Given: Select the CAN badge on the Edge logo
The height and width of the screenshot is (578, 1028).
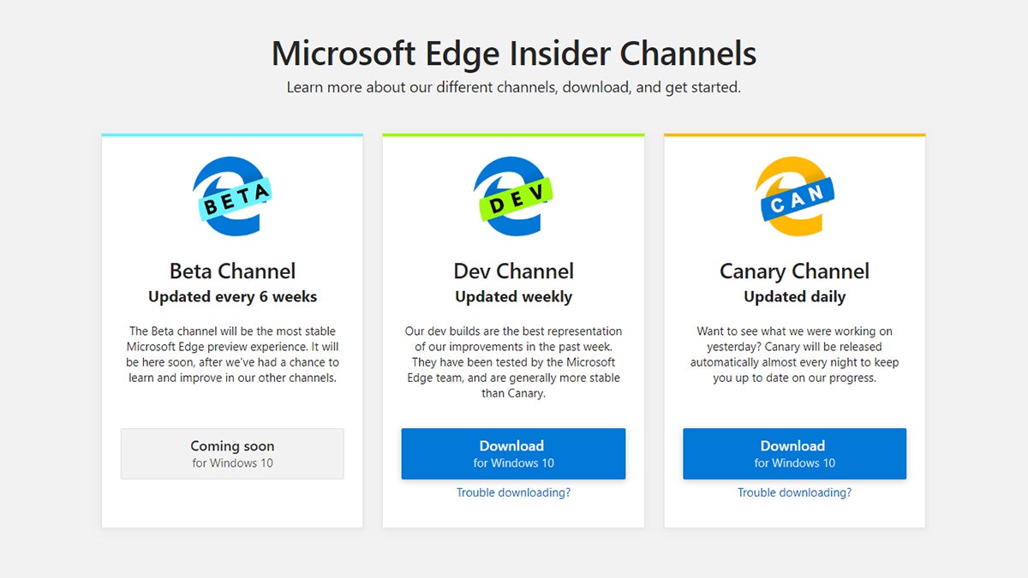Looking at the screenshot, I should point(797,197).
